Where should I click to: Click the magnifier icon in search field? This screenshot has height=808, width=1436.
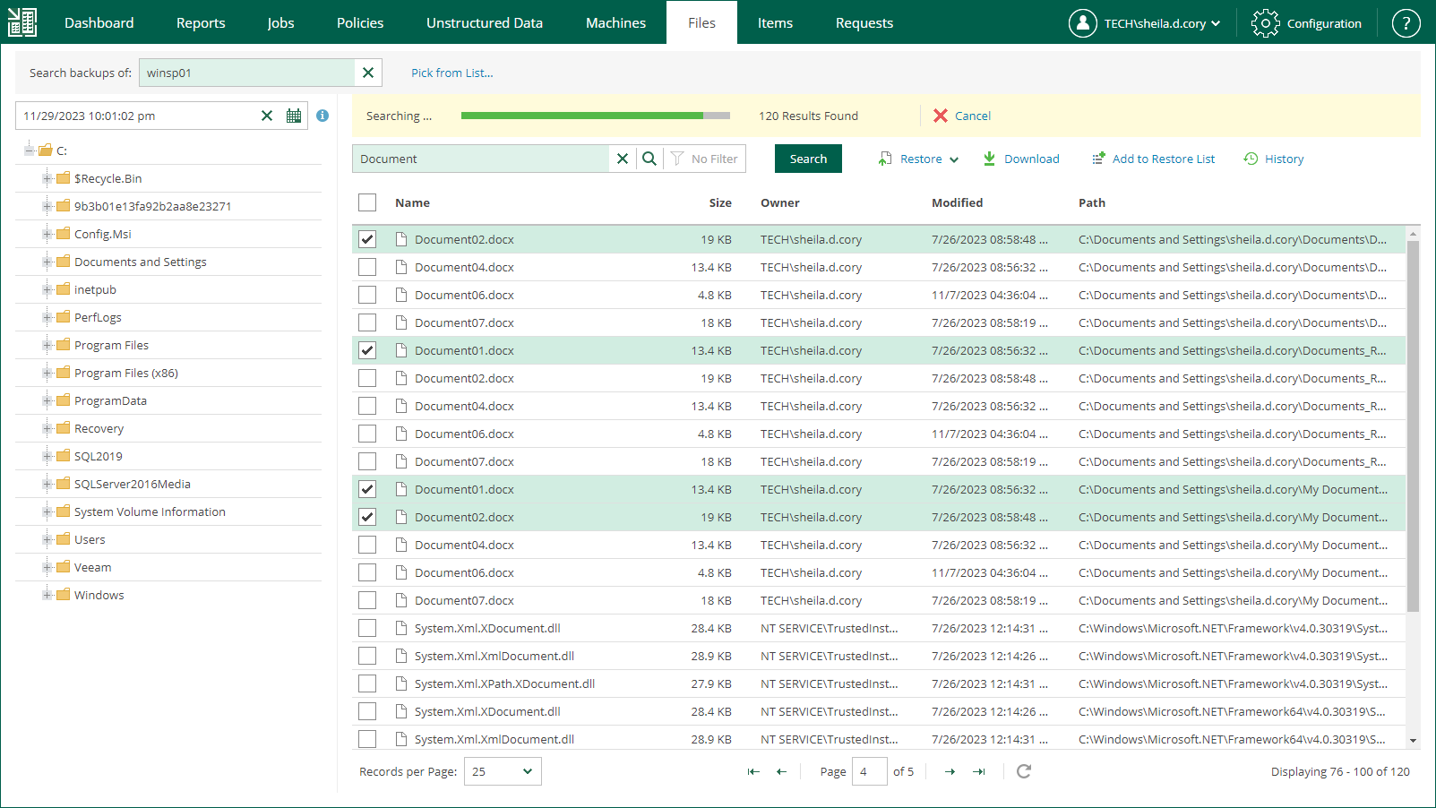pyautogui.click(x=649, y=159)
